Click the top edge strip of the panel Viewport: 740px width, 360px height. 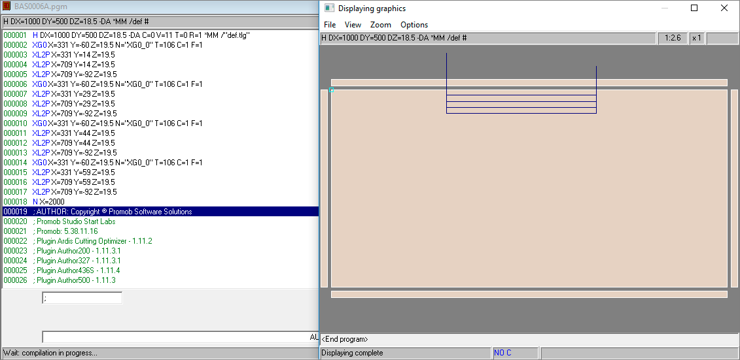[x=529, y=82]
